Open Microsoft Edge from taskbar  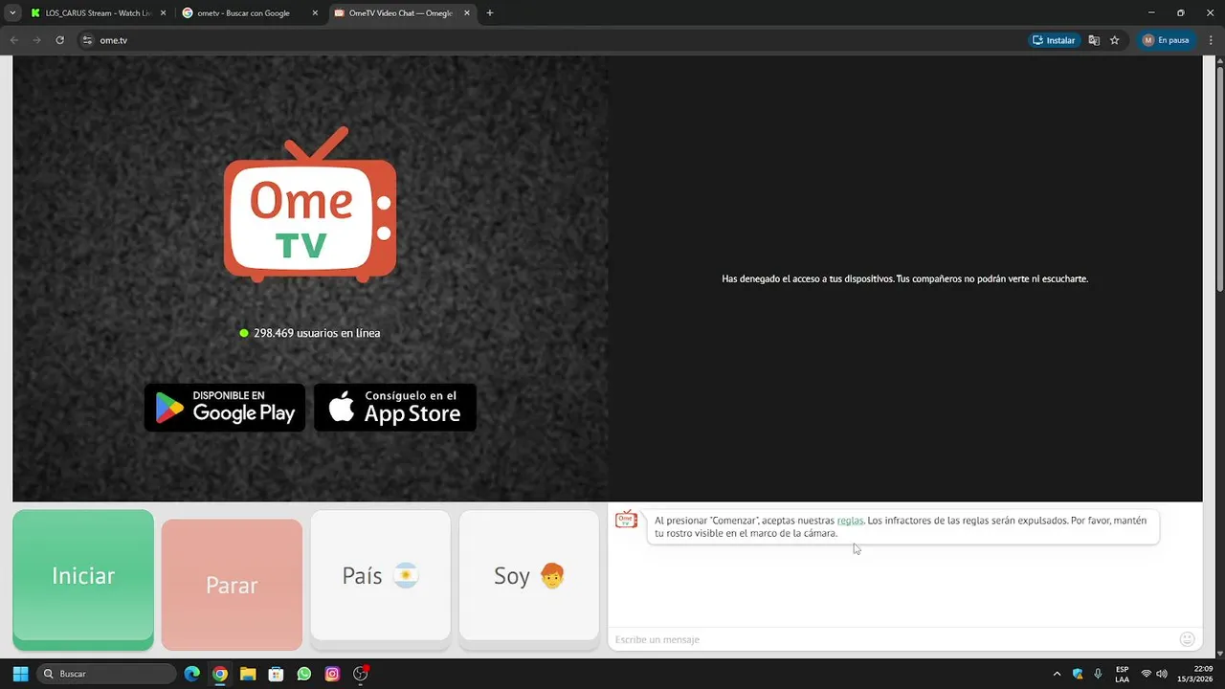[191, 674]
